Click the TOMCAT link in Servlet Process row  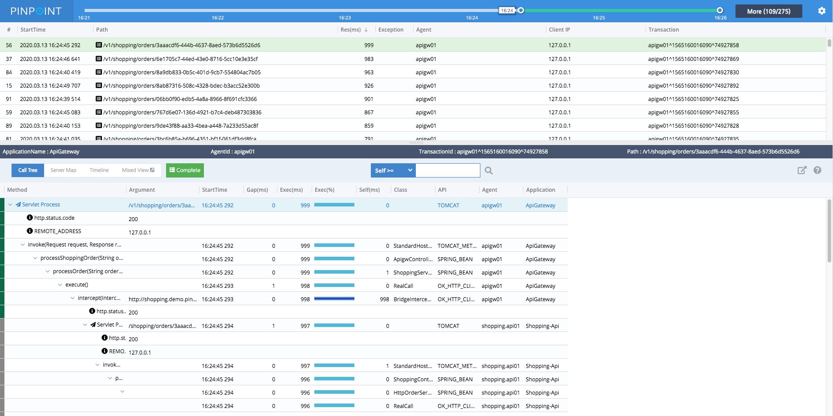pos(448,205)
